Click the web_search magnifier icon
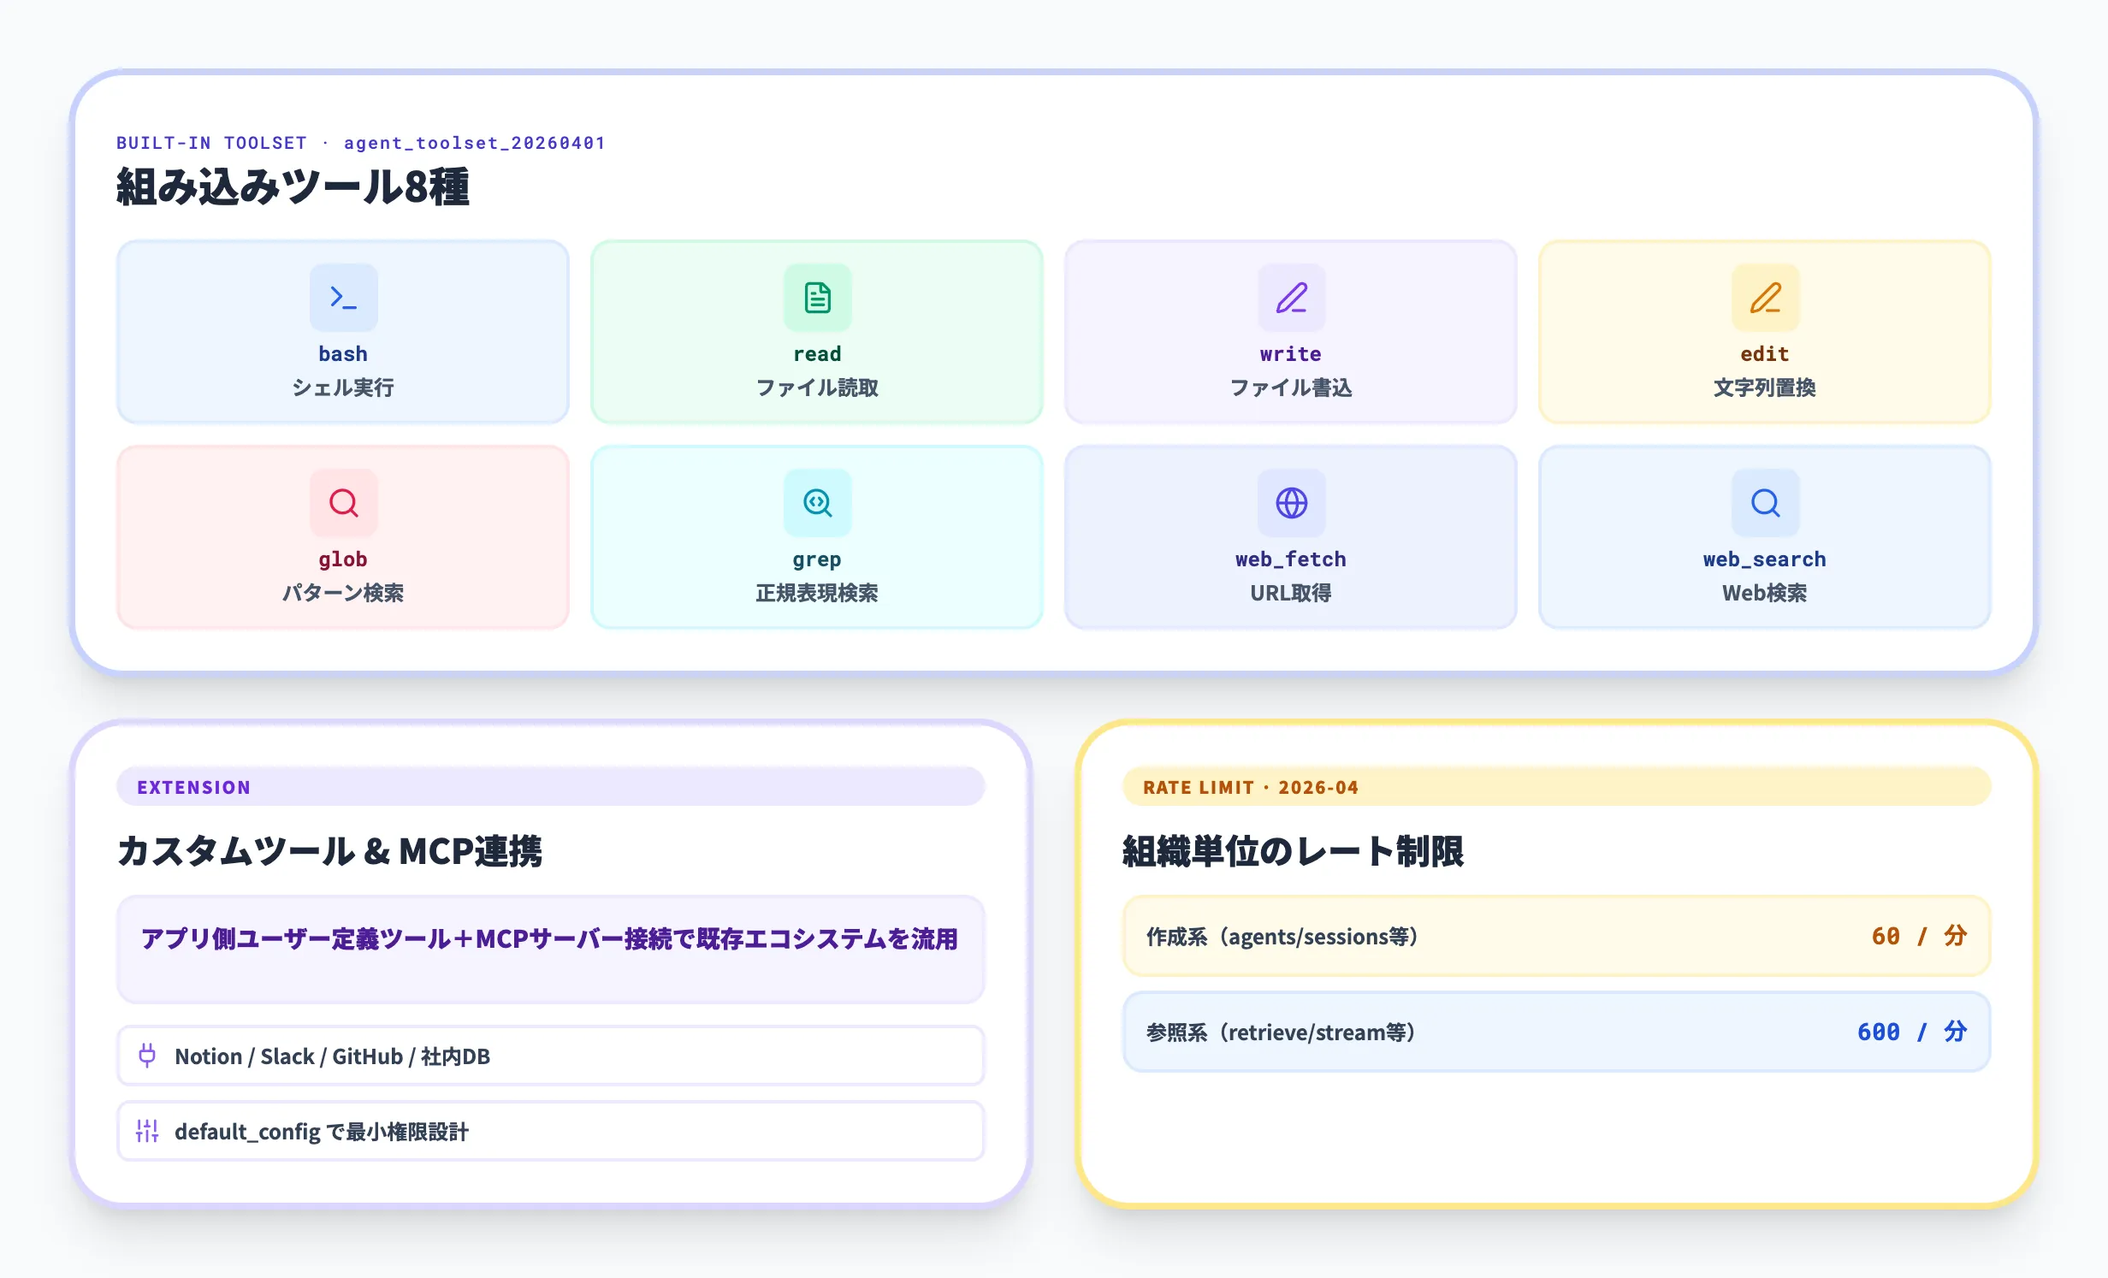 click(1764, 503)
